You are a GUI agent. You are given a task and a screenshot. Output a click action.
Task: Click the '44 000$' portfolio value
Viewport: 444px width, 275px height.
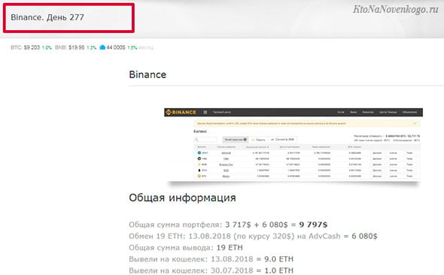tap(116, 47)
